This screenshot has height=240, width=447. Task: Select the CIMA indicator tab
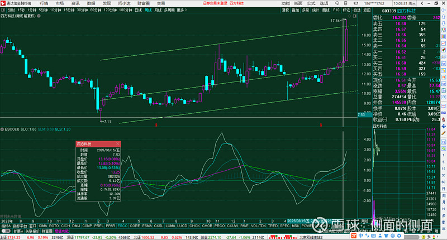click(x=43, y=225)
